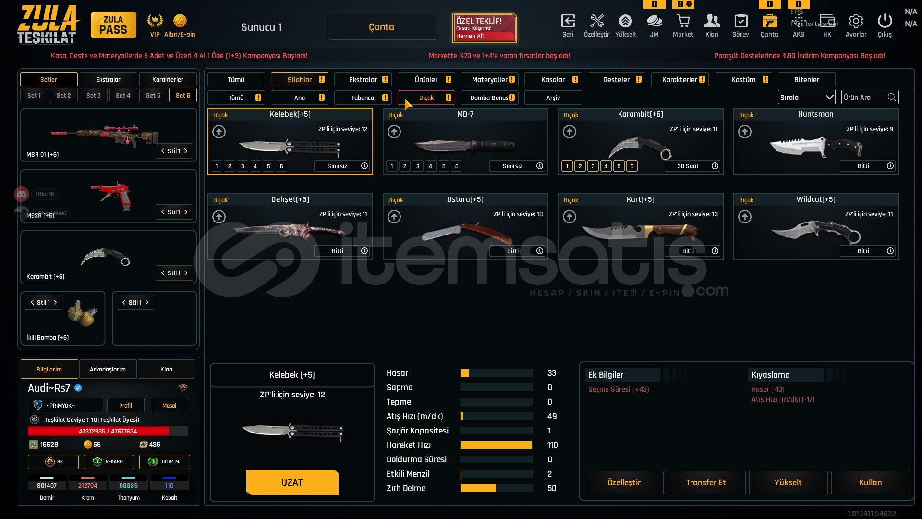
Task: Open the Market cart icon
Action: [x=683, y=21]
